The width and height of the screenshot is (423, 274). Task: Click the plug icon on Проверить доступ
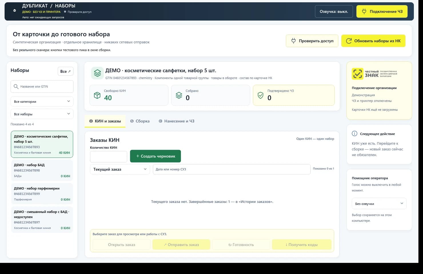point(294,41)
